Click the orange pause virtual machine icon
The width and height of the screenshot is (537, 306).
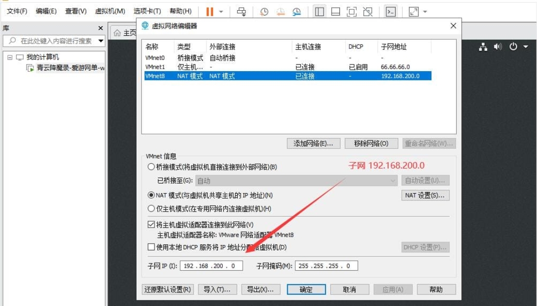210,12
